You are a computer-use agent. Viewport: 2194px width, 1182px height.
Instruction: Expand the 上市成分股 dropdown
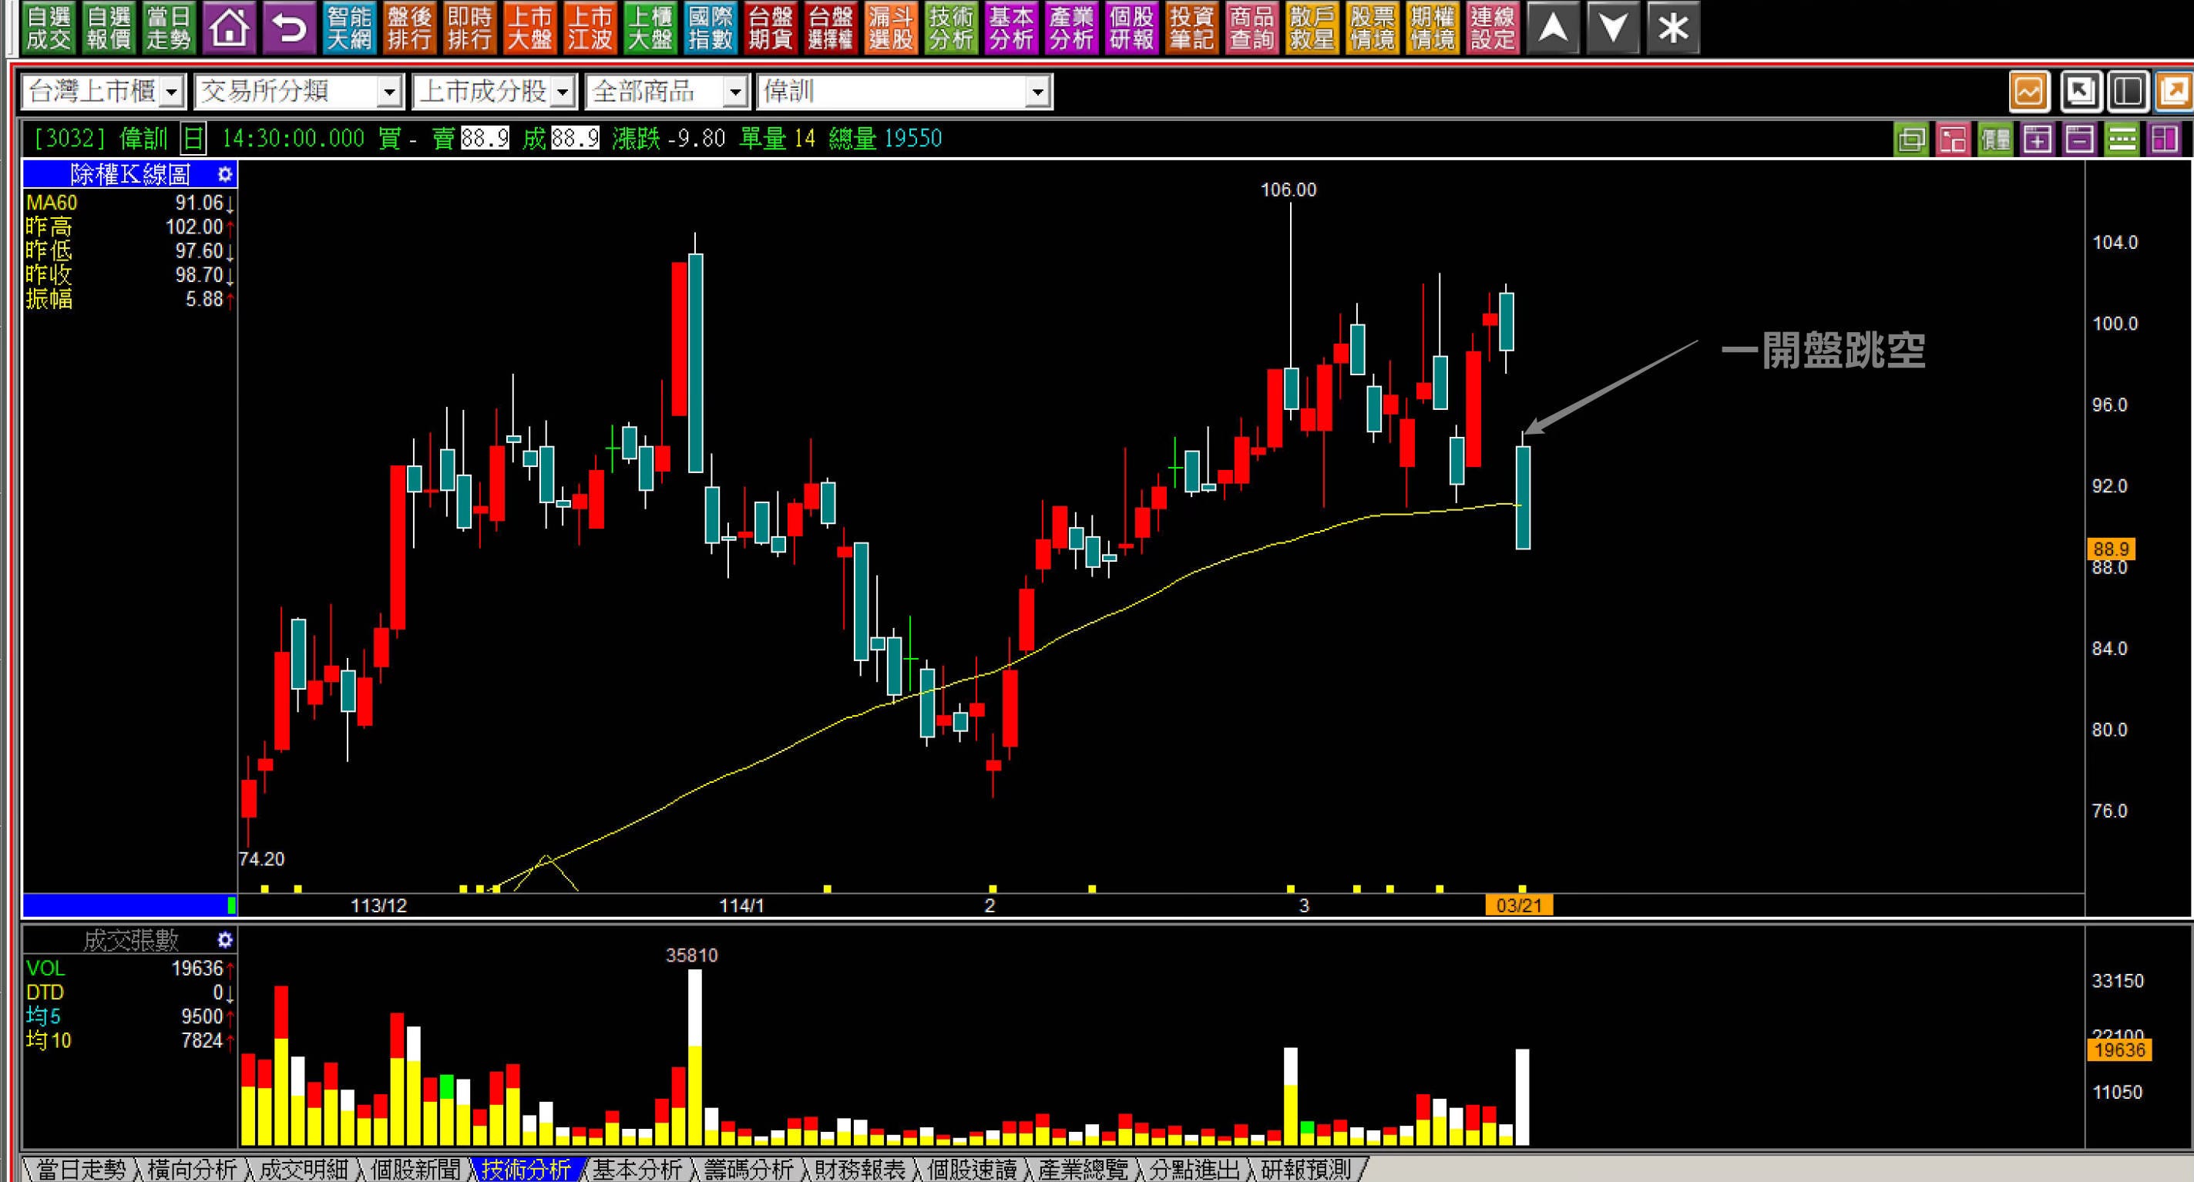click(x=562, y=91)
